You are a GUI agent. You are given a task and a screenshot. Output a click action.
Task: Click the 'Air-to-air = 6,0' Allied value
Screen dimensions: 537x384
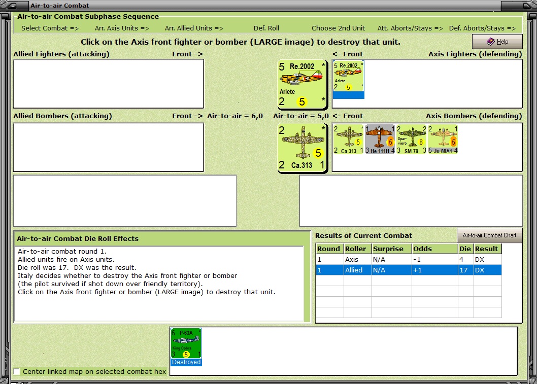pyautogui.click(x=235, y=116)
